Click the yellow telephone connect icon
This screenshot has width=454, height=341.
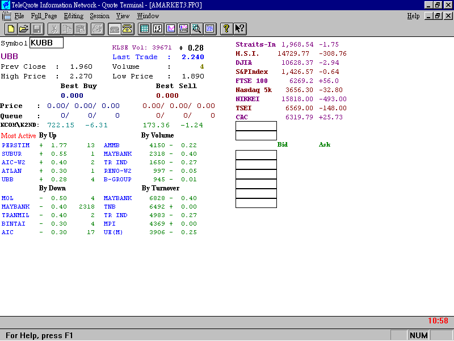point(128,29)
